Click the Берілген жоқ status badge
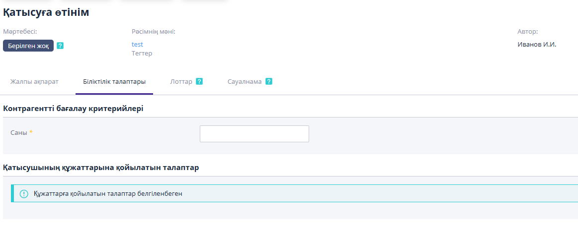 coord(28,46)
